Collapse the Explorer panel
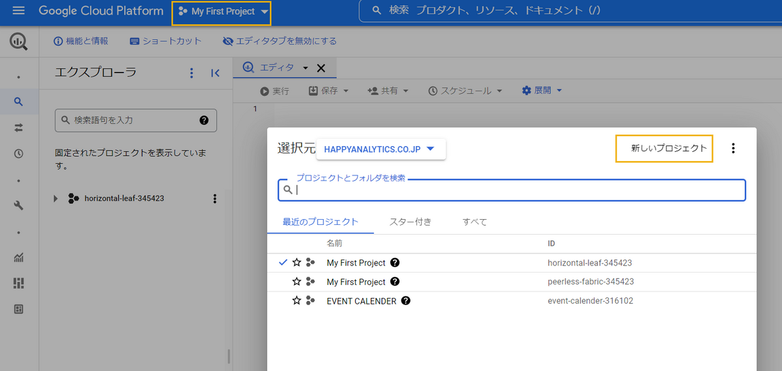This screenshot has width=782, height=371. point(216,73)
